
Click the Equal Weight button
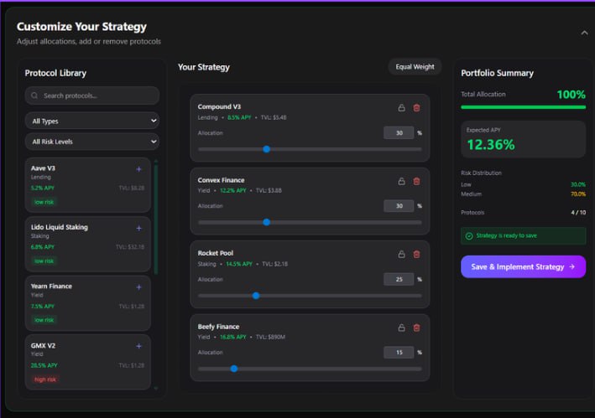click(x=415, y=67)
